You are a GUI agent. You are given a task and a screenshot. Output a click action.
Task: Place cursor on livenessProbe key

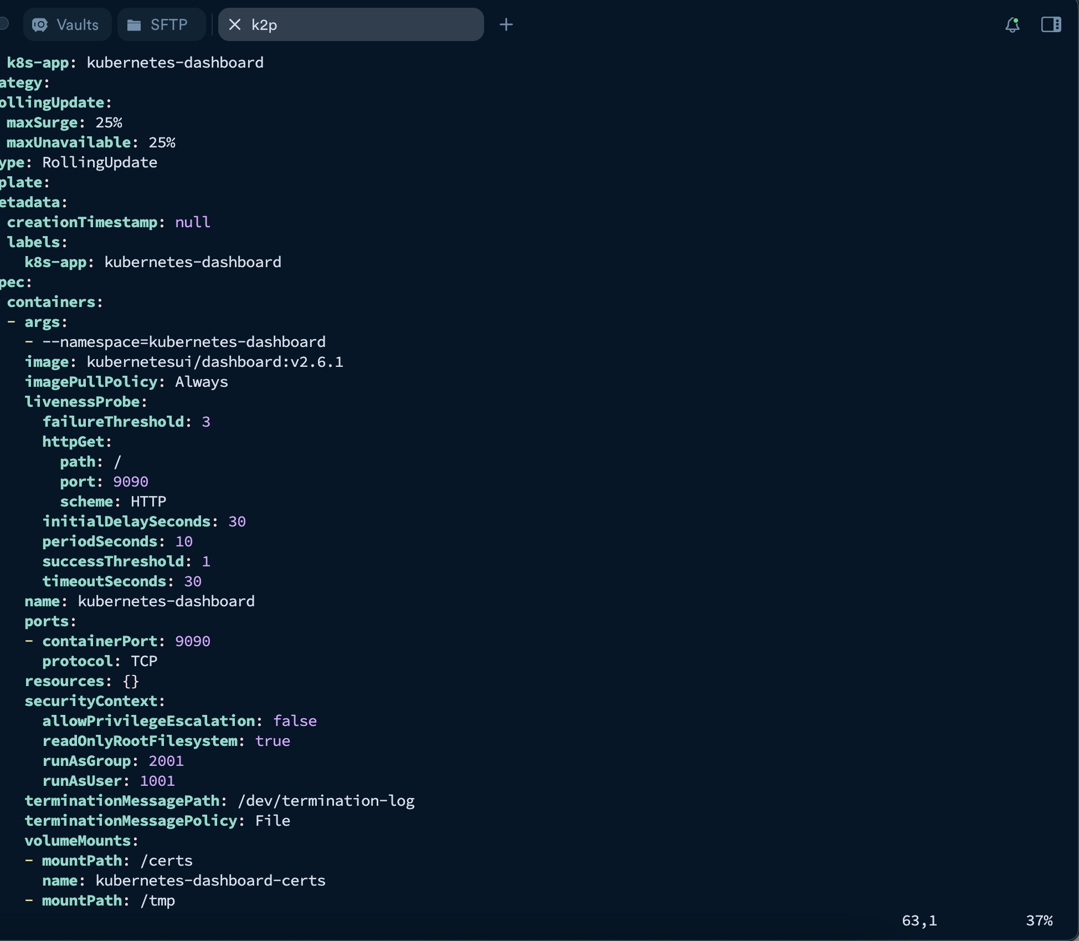click(83, 402)
